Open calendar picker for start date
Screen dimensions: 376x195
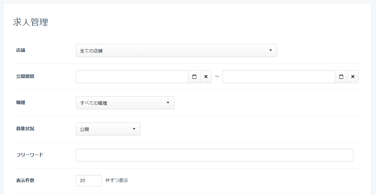[194, 77]
